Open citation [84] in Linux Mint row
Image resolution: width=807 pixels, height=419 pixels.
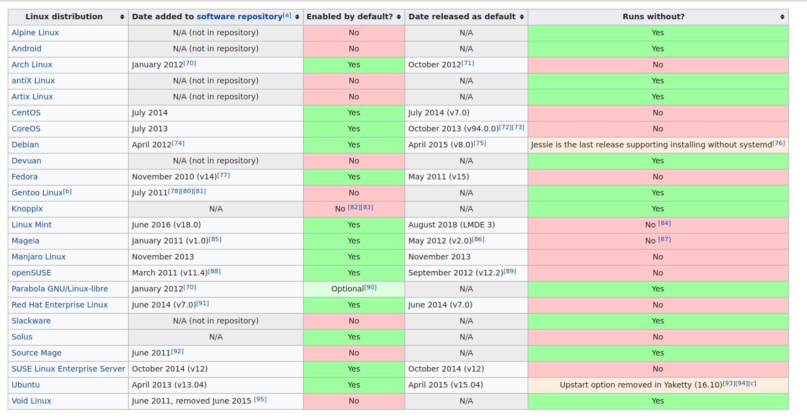[x=665, y=223]
